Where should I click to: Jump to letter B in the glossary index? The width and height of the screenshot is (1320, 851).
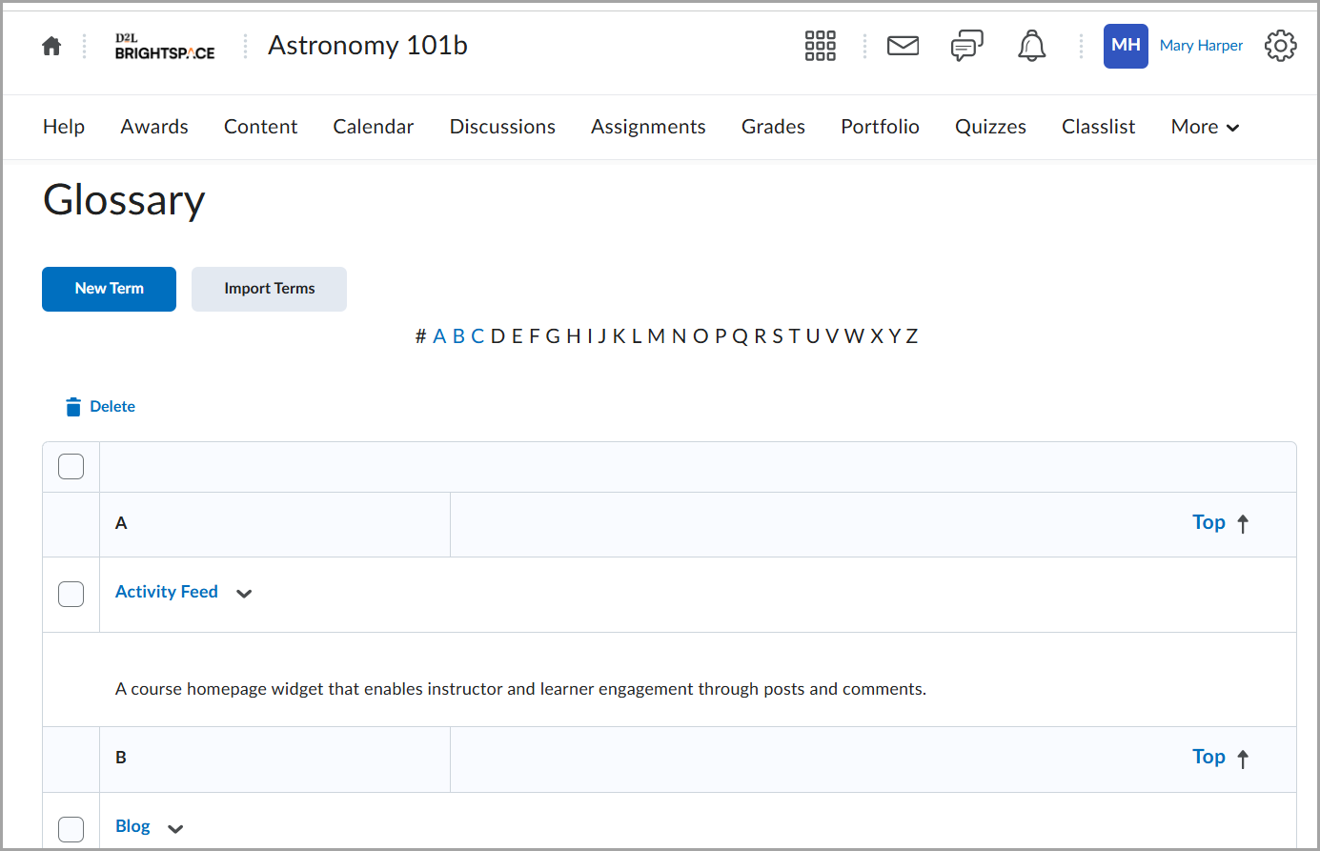pos(458,335)
